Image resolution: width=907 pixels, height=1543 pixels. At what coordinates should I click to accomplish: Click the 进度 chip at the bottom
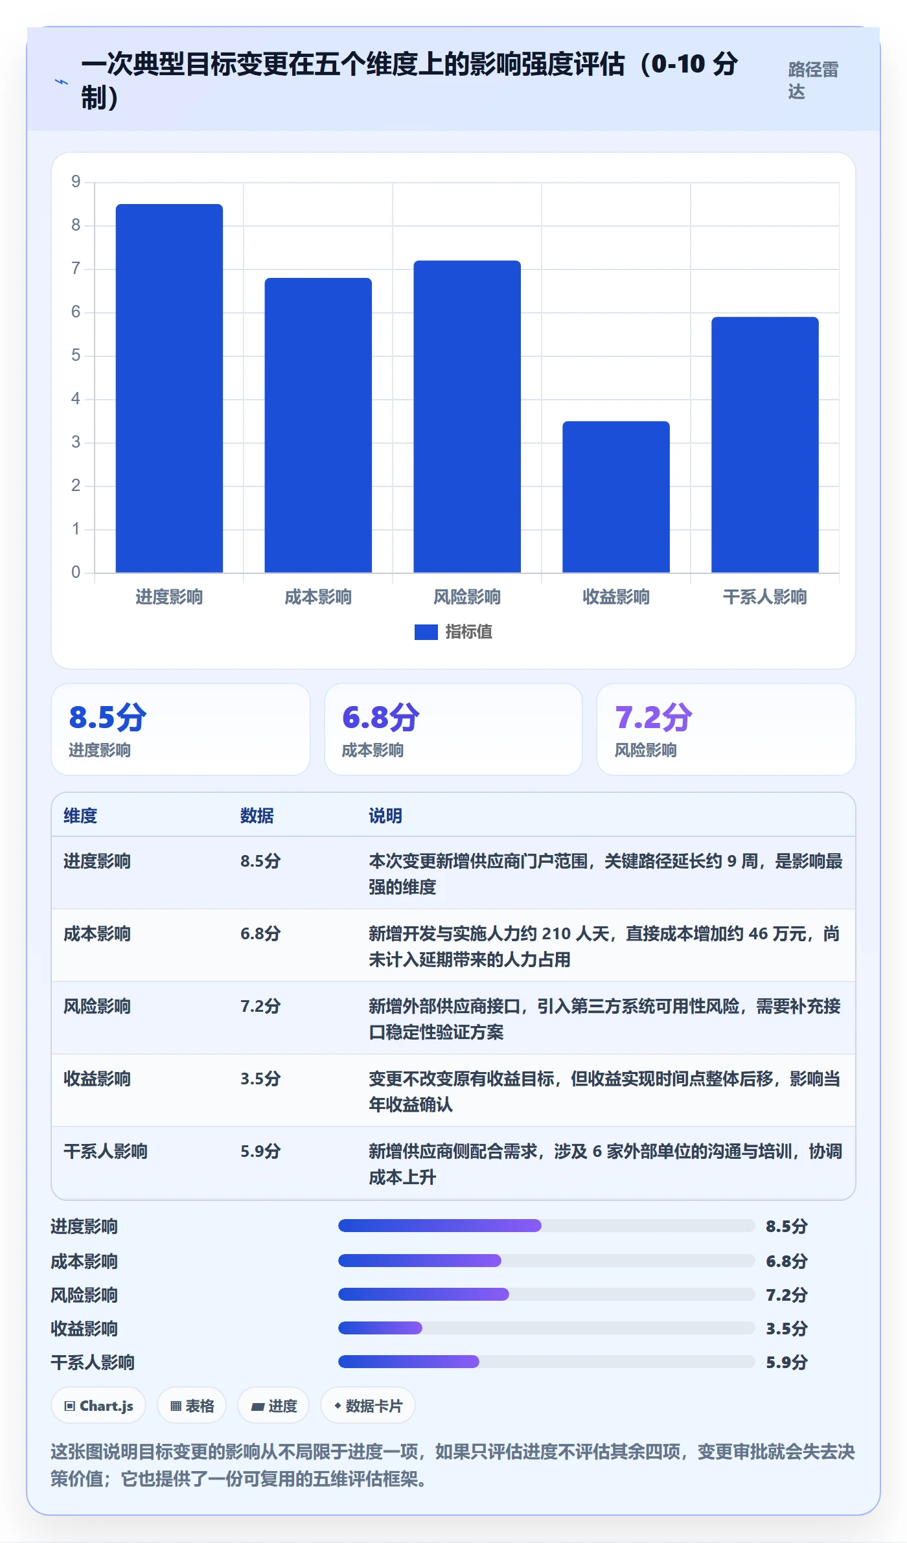[x=273, y=1406]
